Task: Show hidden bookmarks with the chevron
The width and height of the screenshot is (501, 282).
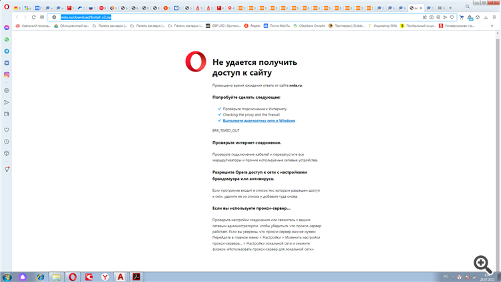Action: click(492, 26)
